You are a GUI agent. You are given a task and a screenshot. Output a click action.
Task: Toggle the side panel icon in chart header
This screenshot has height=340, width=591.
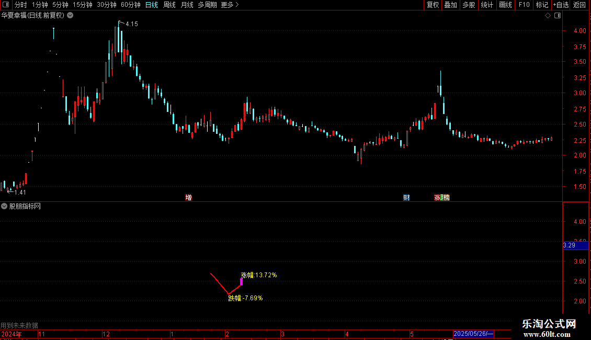coord(558,16)
